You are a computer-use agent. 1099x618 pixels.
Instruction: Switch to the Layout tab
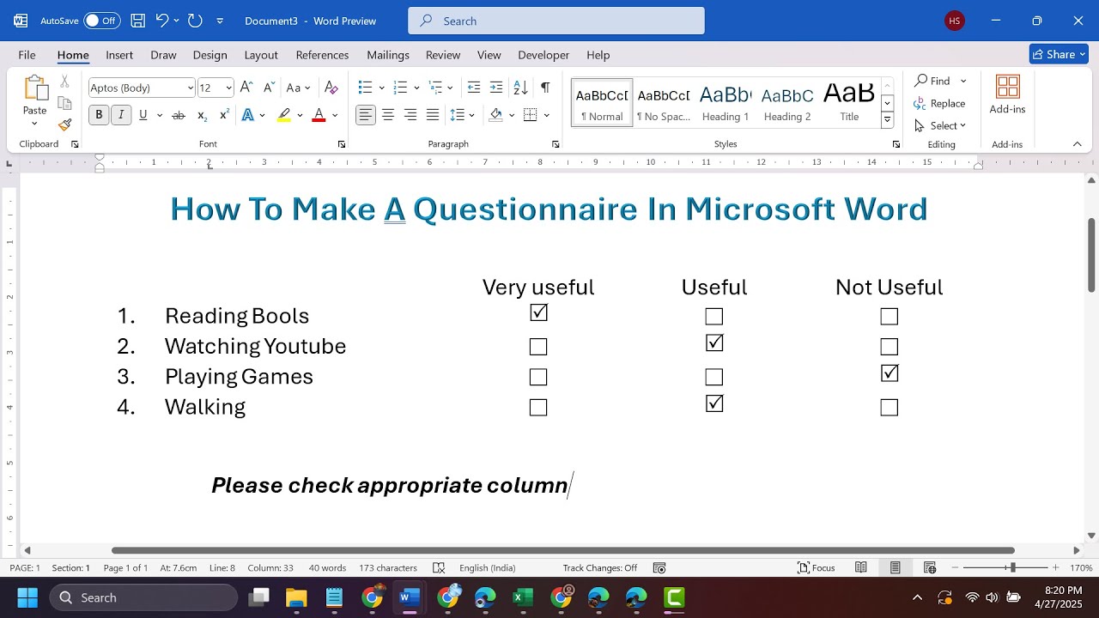pos(261,55)
